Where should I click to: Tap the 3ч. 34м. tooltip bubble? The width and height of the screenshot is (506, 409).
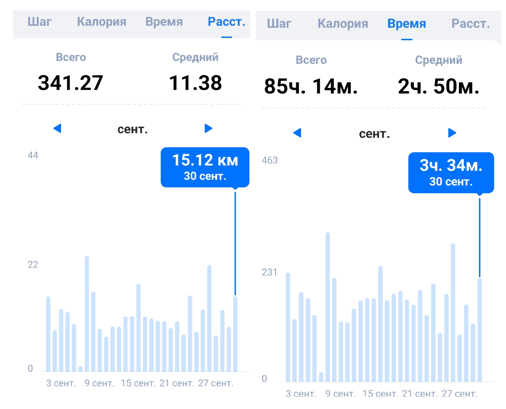[451, 173]
